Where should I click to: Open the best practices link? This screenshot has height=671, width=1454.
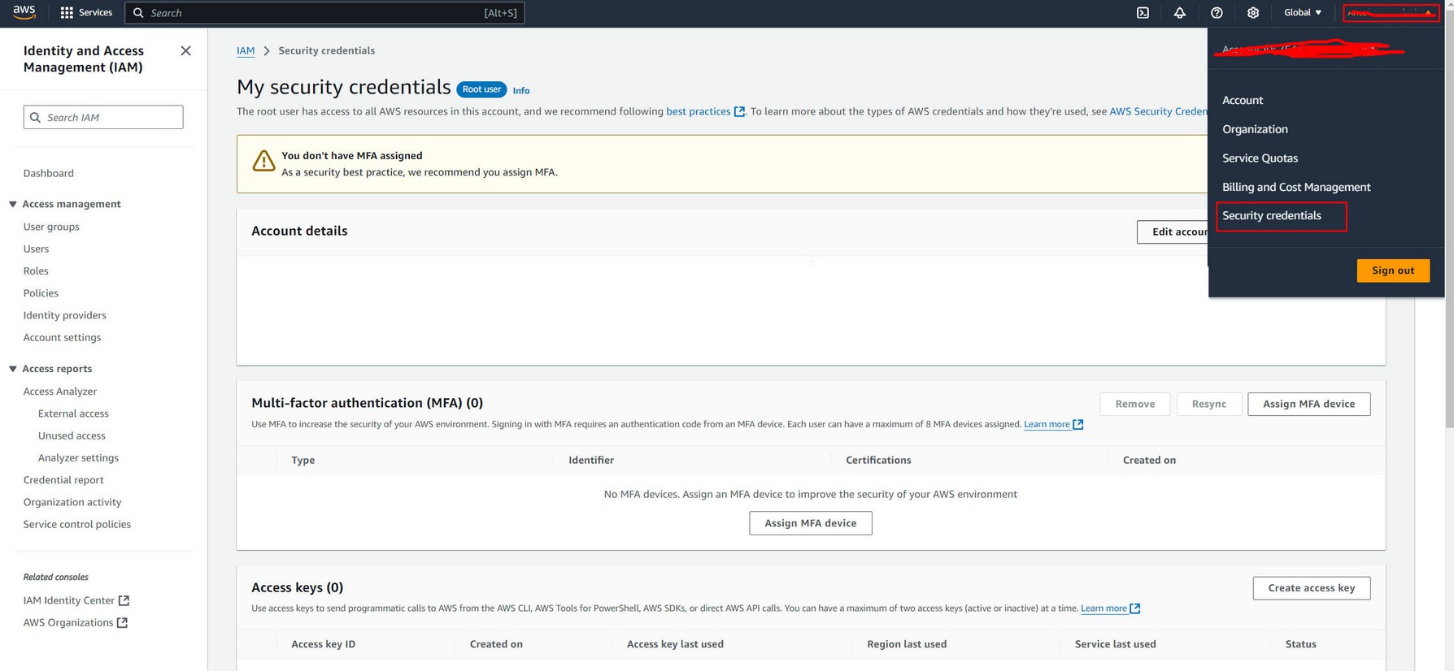[699, 111]
